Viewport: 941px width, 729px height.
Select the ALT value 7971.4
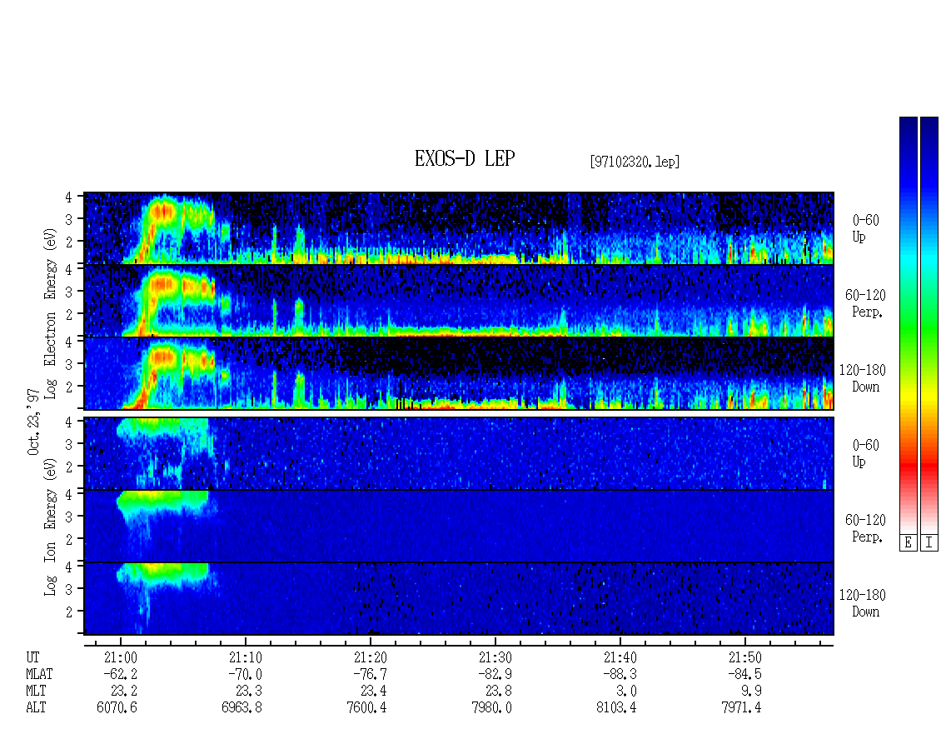[741, 708]
